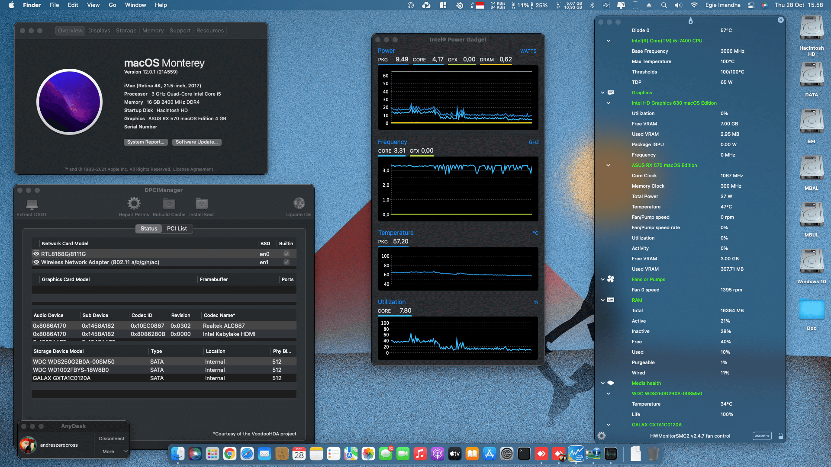Click the volume icon in menu bar

point(678,5)
